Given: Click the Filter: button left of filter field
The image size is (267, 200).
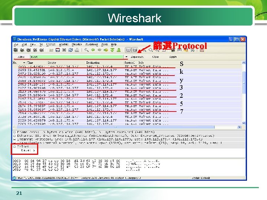Looking at the screenshot, I should [21, 57].
